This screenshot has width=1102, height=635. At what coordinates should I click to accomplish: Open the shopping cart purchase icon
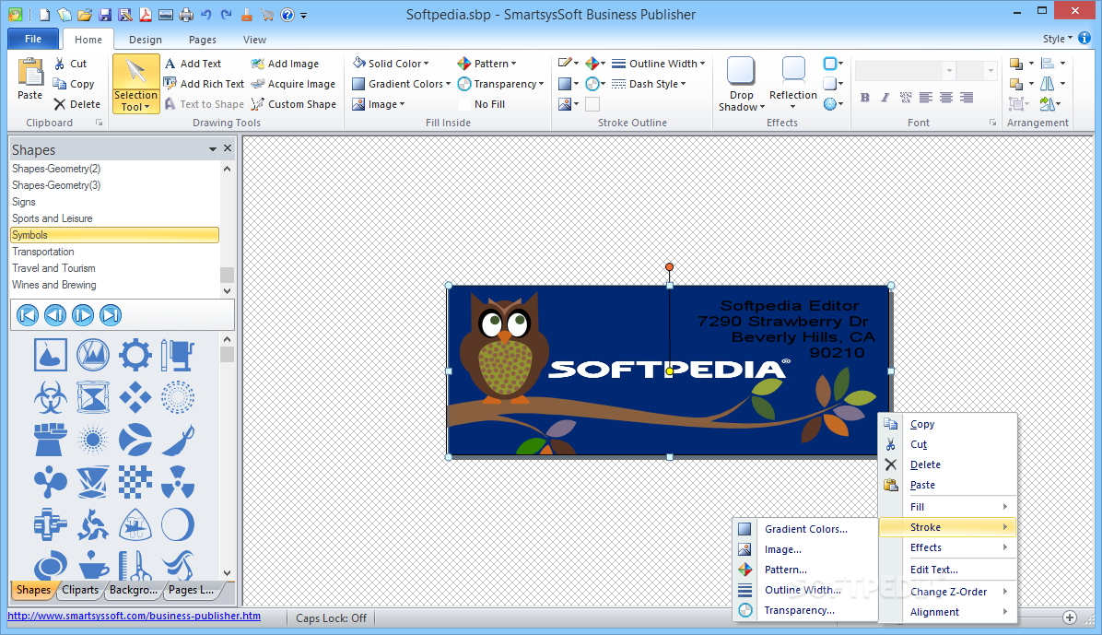267,14
